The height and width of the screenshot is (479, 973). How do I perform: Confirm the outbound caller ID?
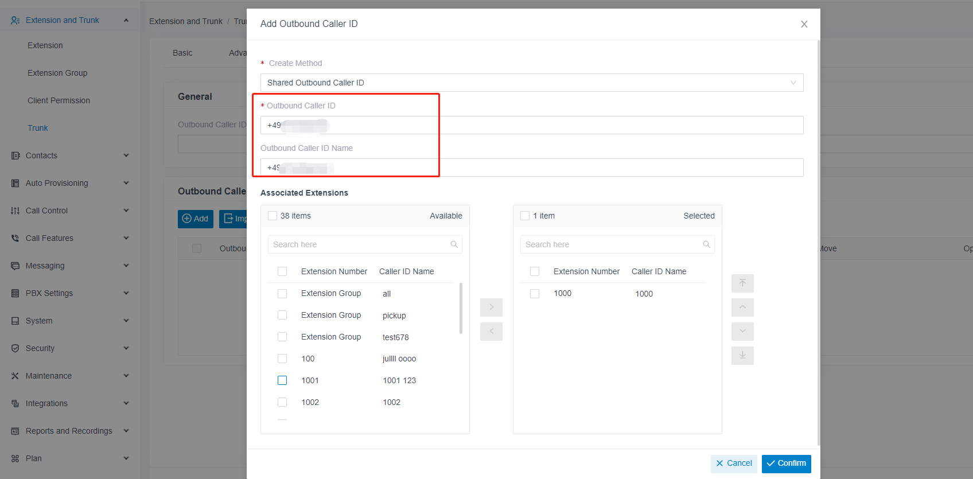tap(786, 464)
